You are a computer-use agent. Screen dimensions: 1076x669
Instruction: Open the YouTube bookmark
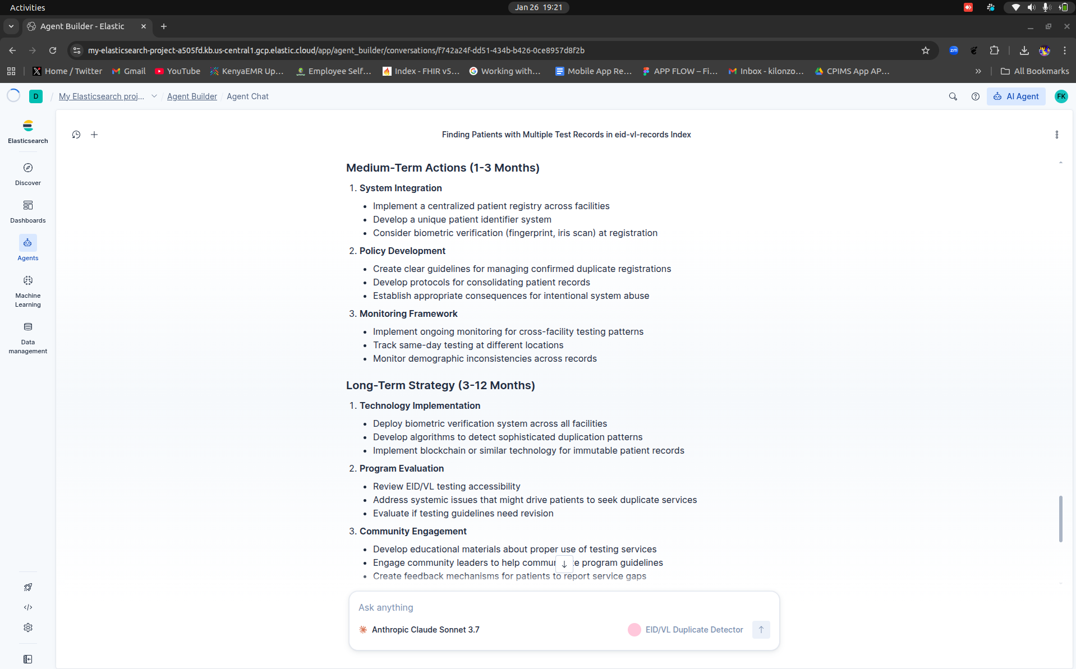tap(177, 71)
